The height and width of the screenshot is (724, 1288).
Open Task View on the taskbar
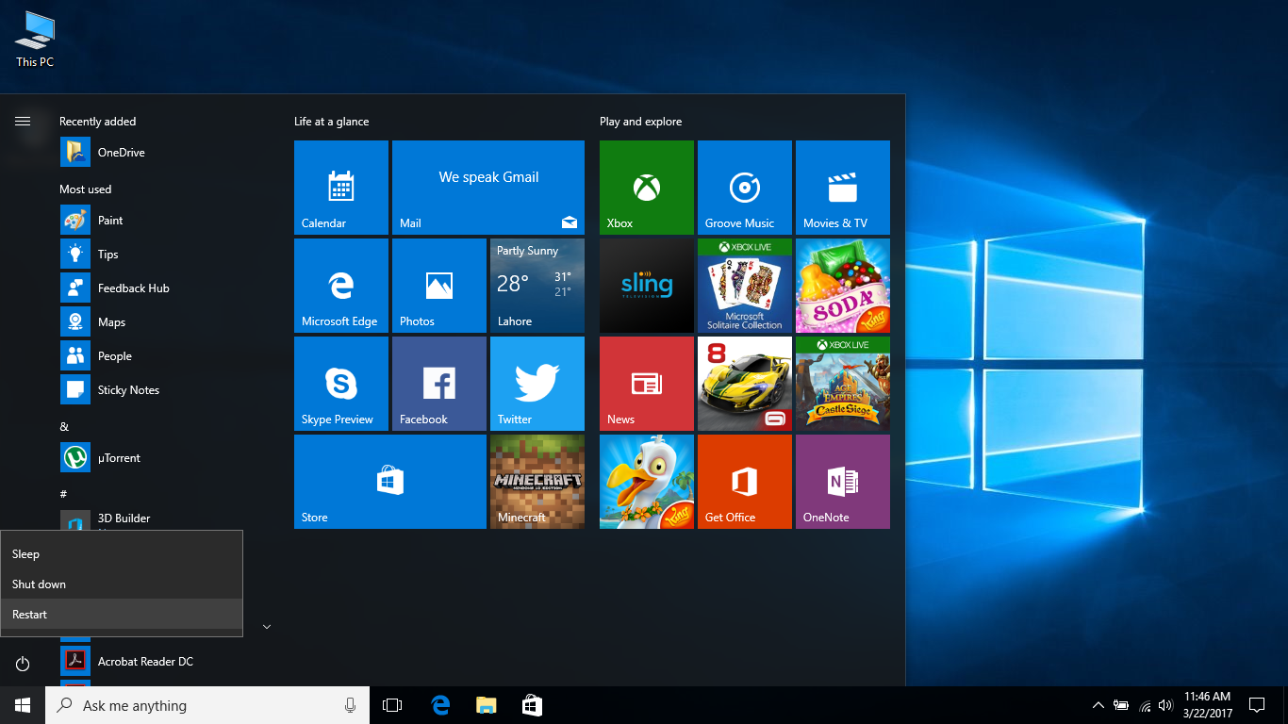392,705
